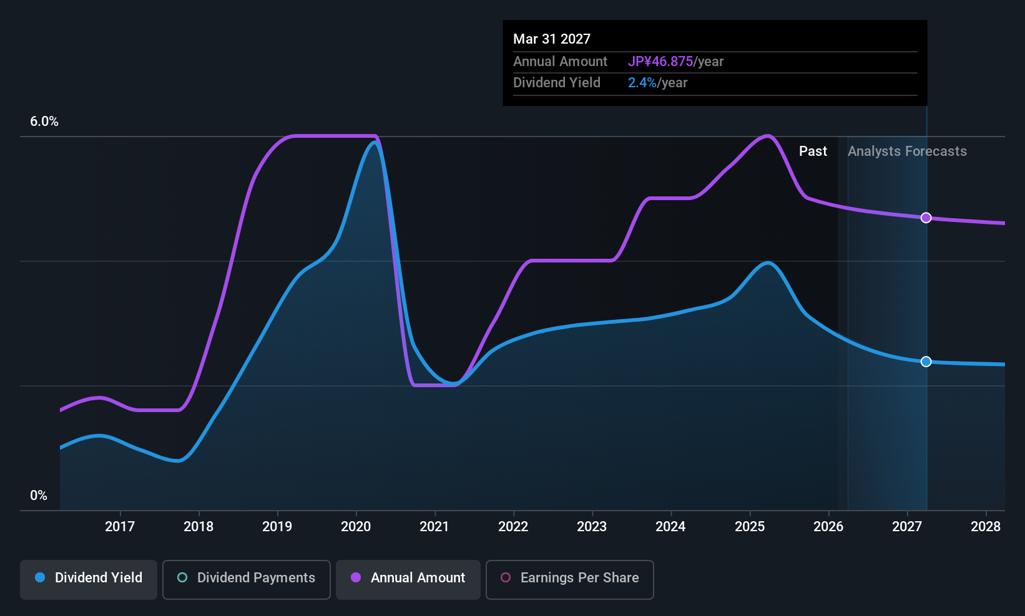
Task: Click the Analysts Forecasts label
Action: tap(907, 152)
